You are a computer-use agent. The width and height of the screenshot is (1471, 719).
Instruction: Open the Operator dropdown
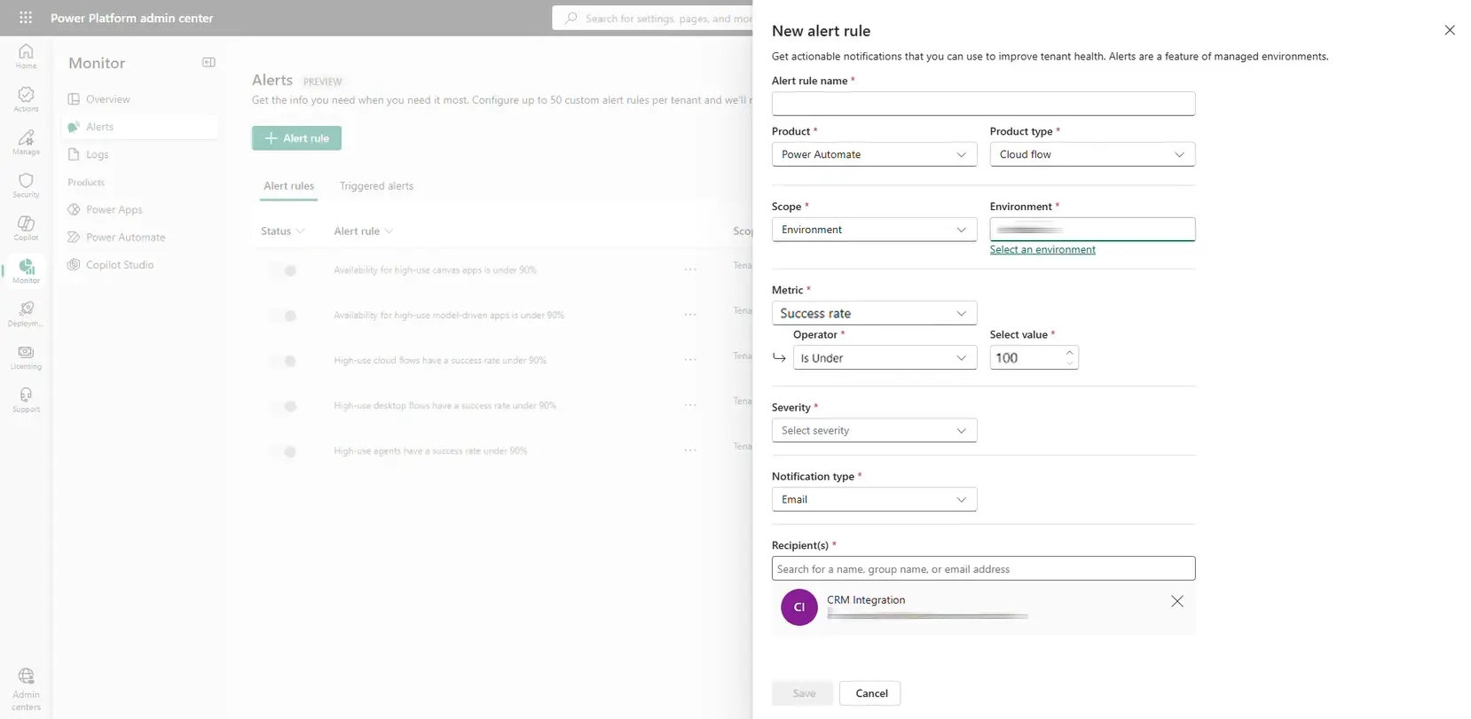pos(885,358)
